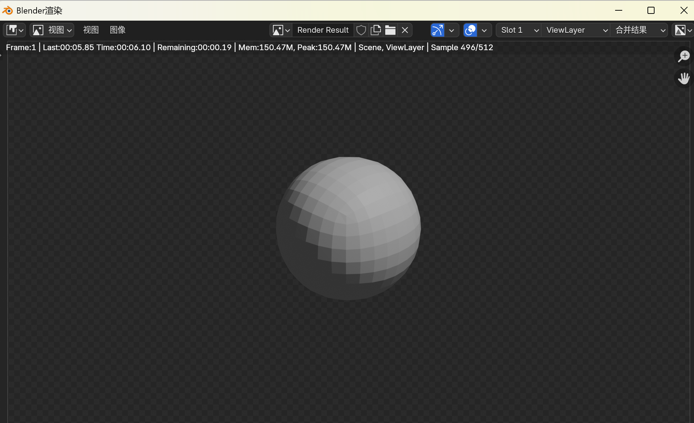694x423 pixels.
Task: Toggle fake user shield icon
Action: click(361, 30)
